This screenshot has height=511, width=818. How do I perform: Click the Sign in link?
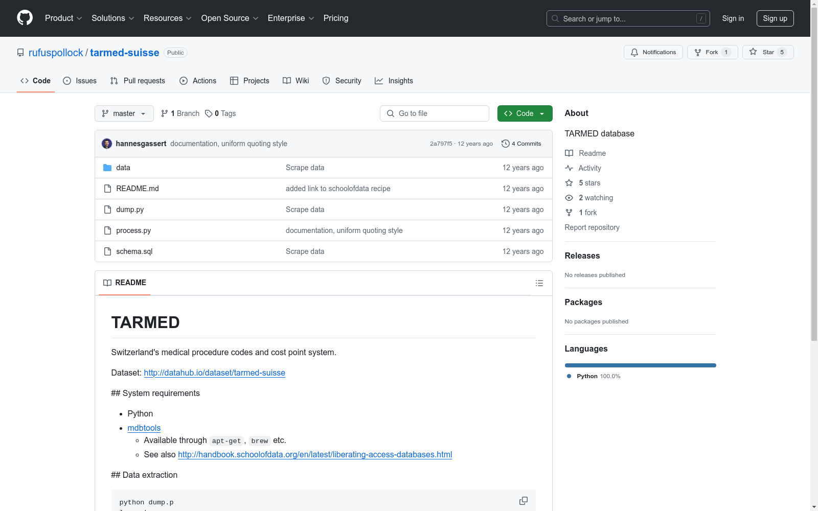[733, 18]
